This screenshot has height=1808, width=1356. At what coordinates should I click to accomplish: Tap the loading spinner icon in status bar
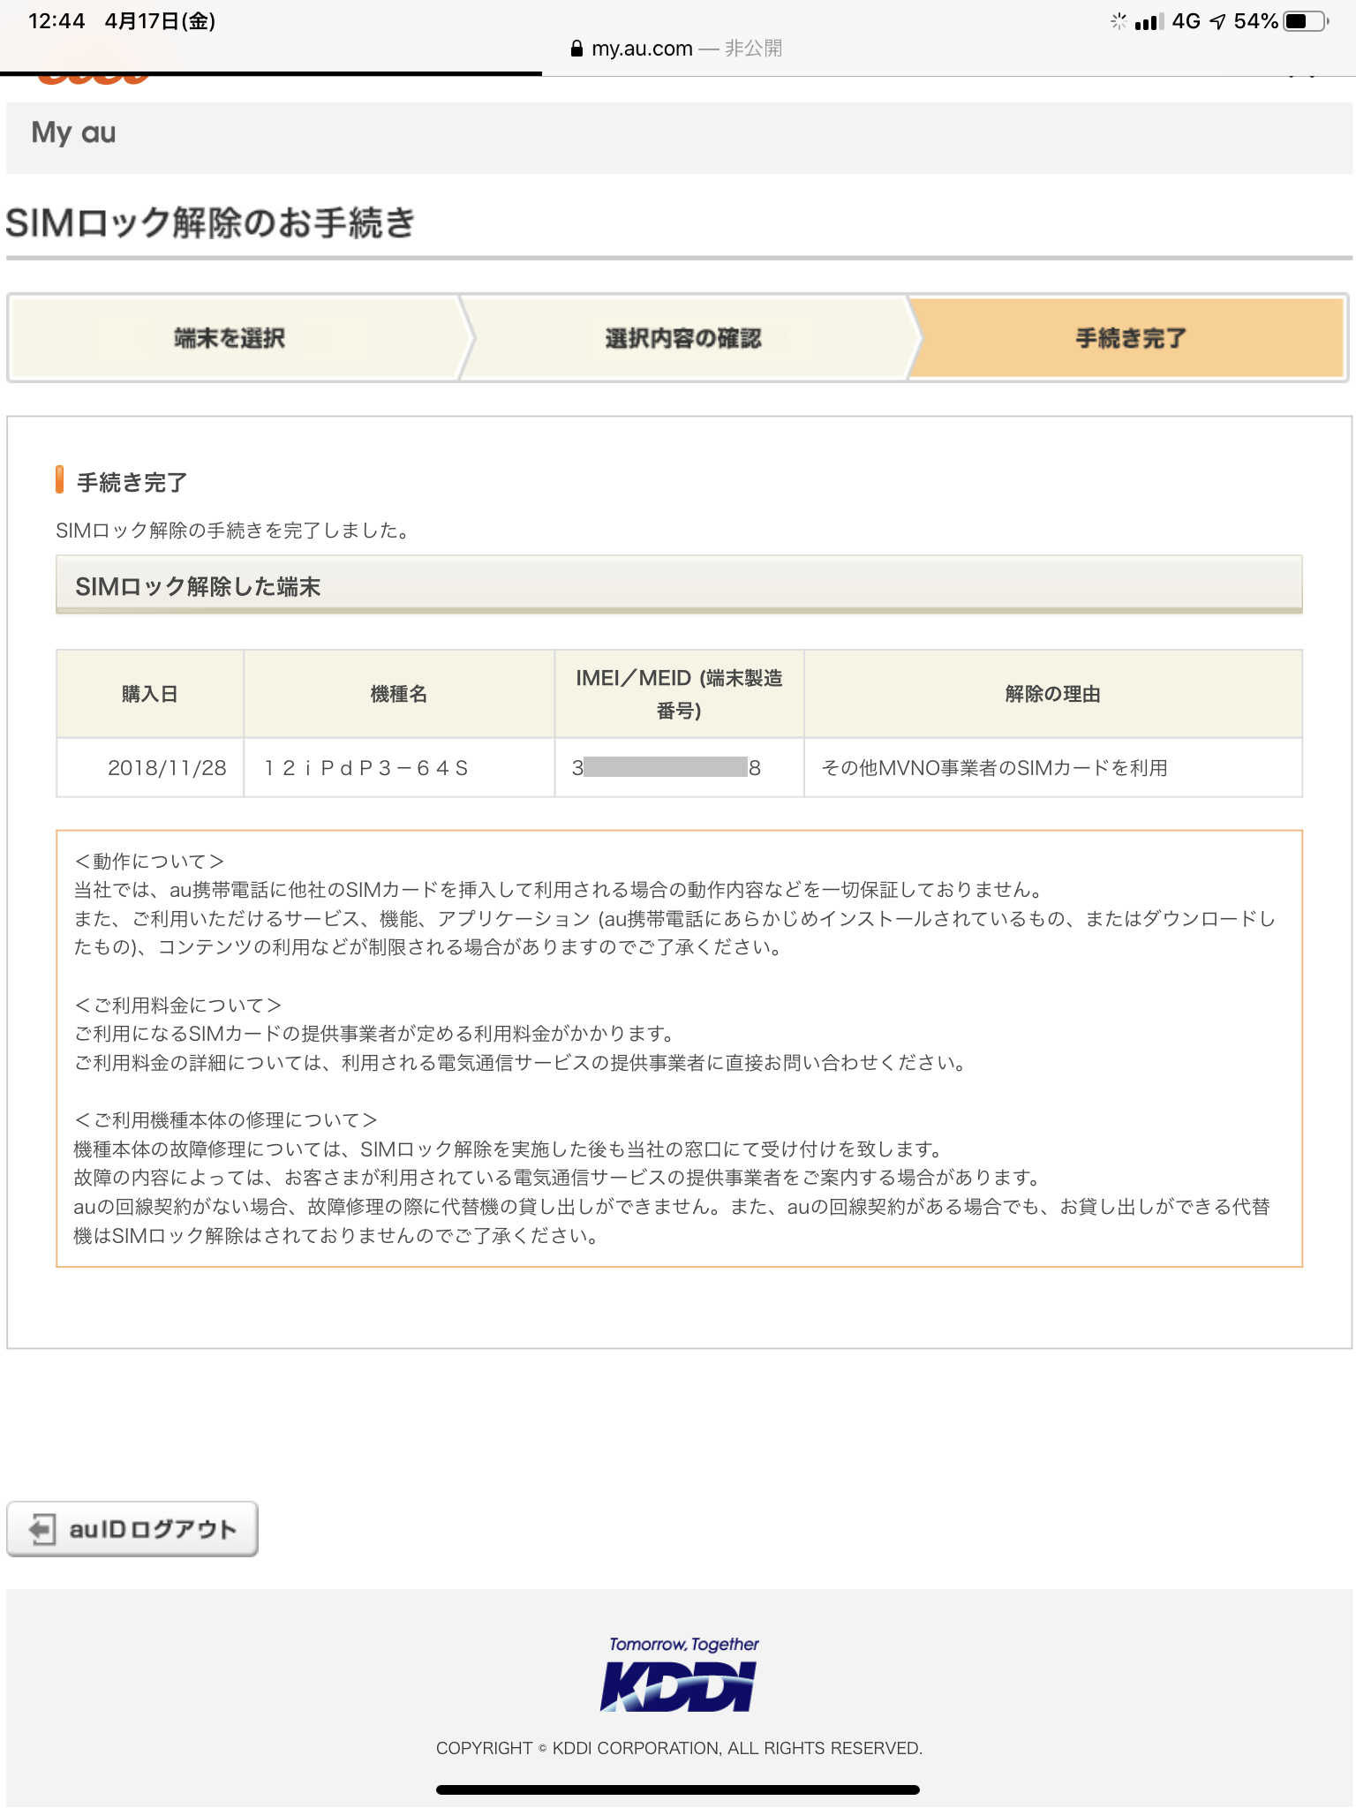click(x=1119, y=21)
